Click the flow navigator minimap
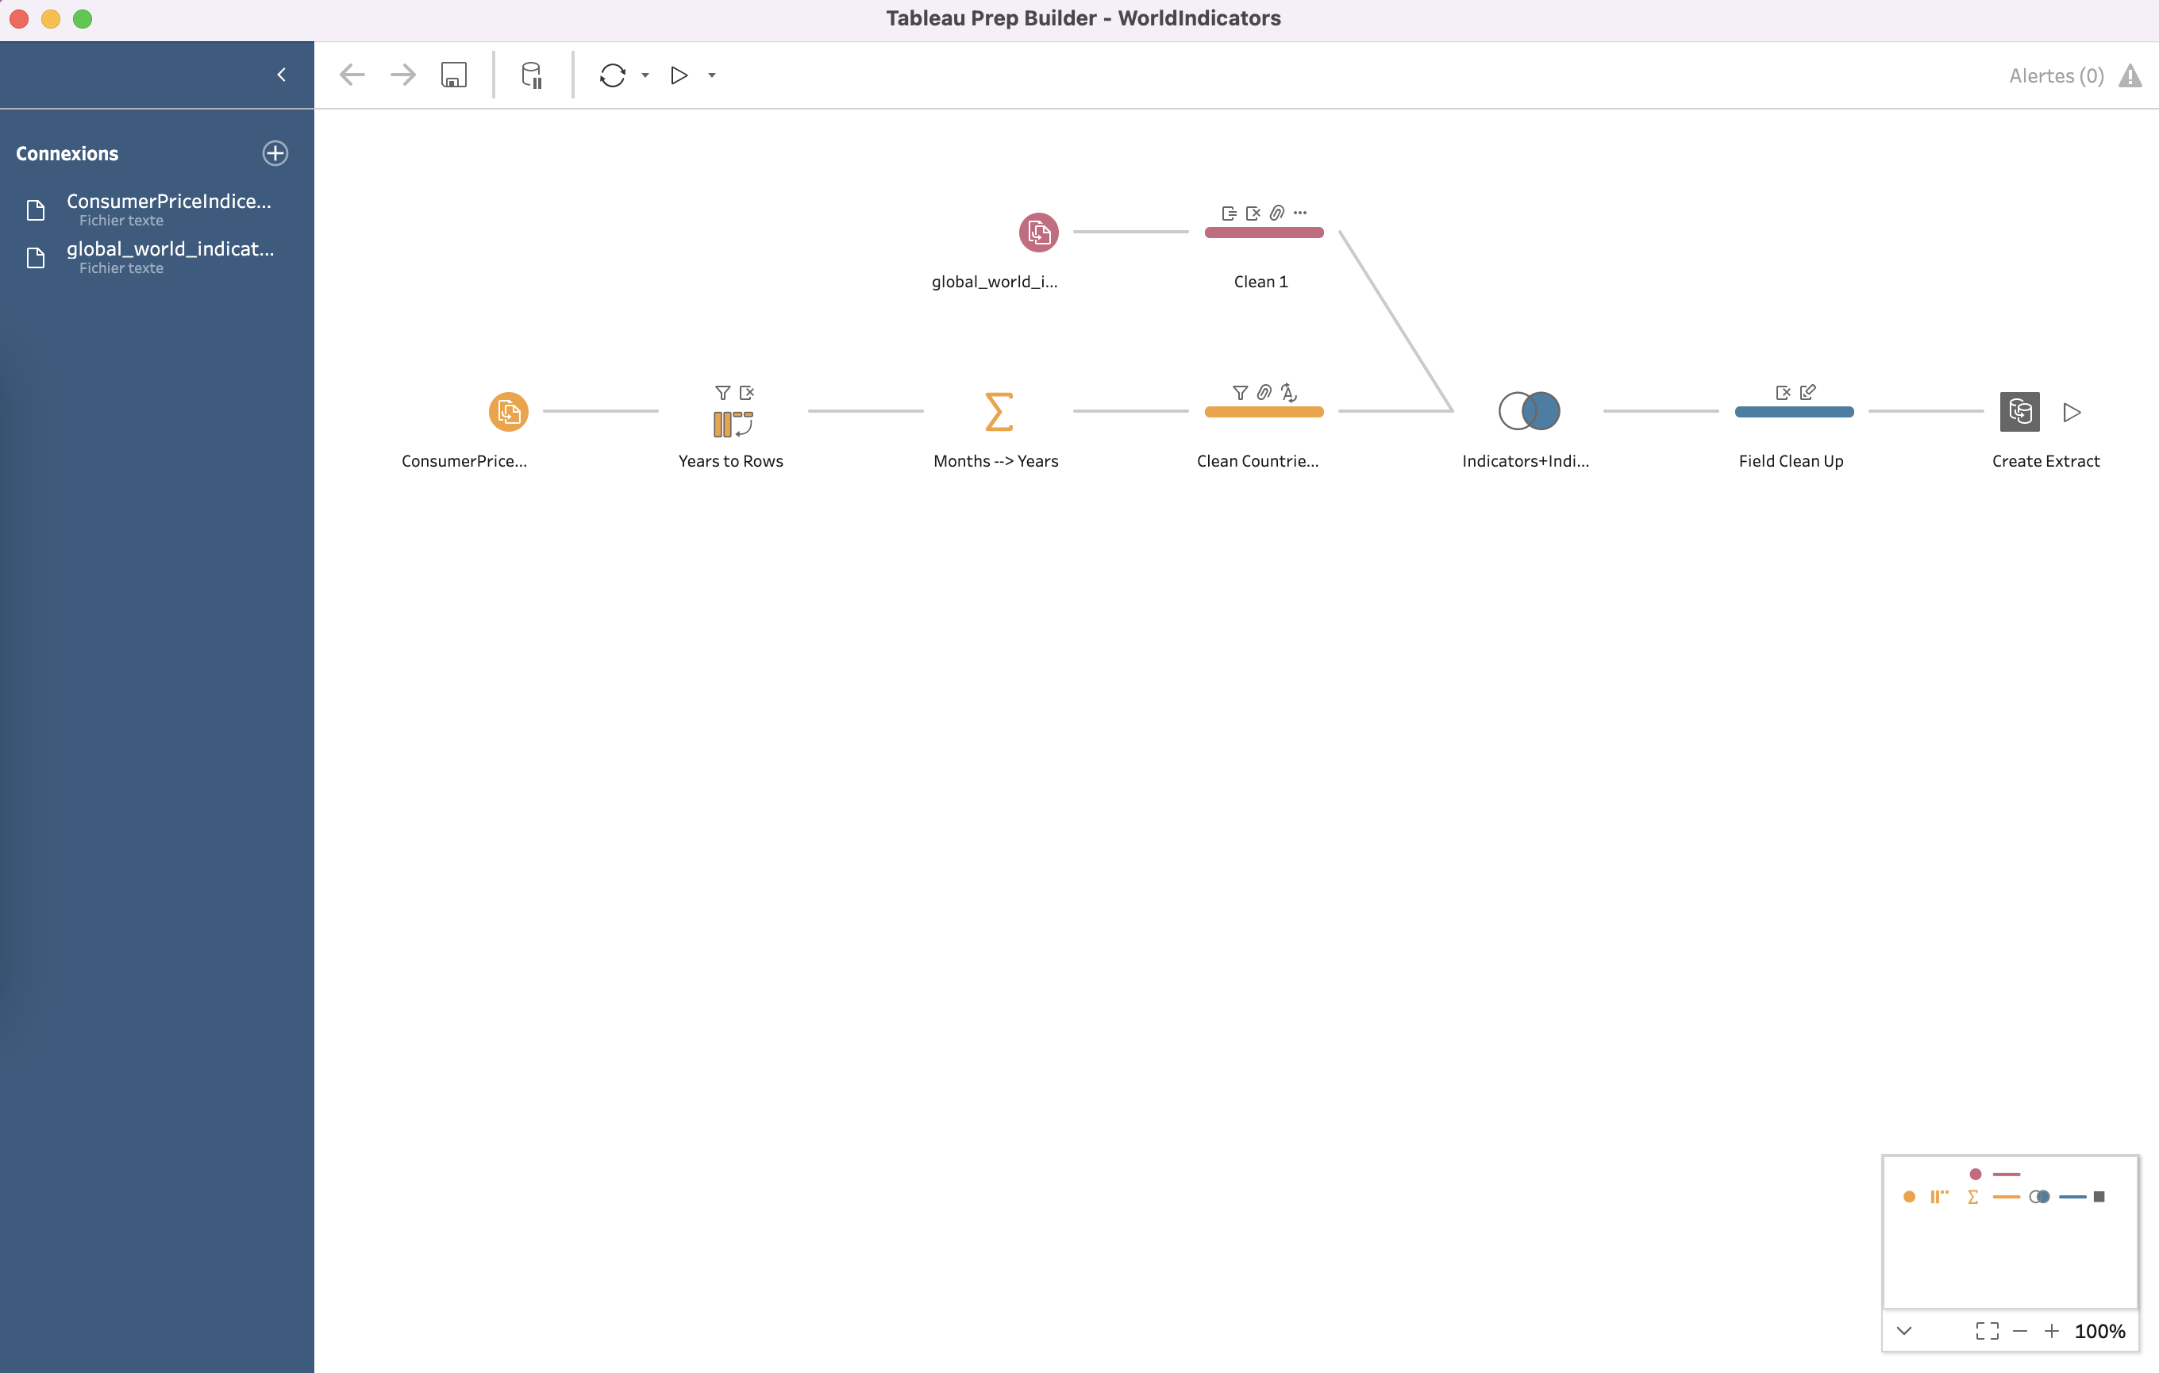Viewport: 2159px width, 1373px height. pos(2010,1233)
